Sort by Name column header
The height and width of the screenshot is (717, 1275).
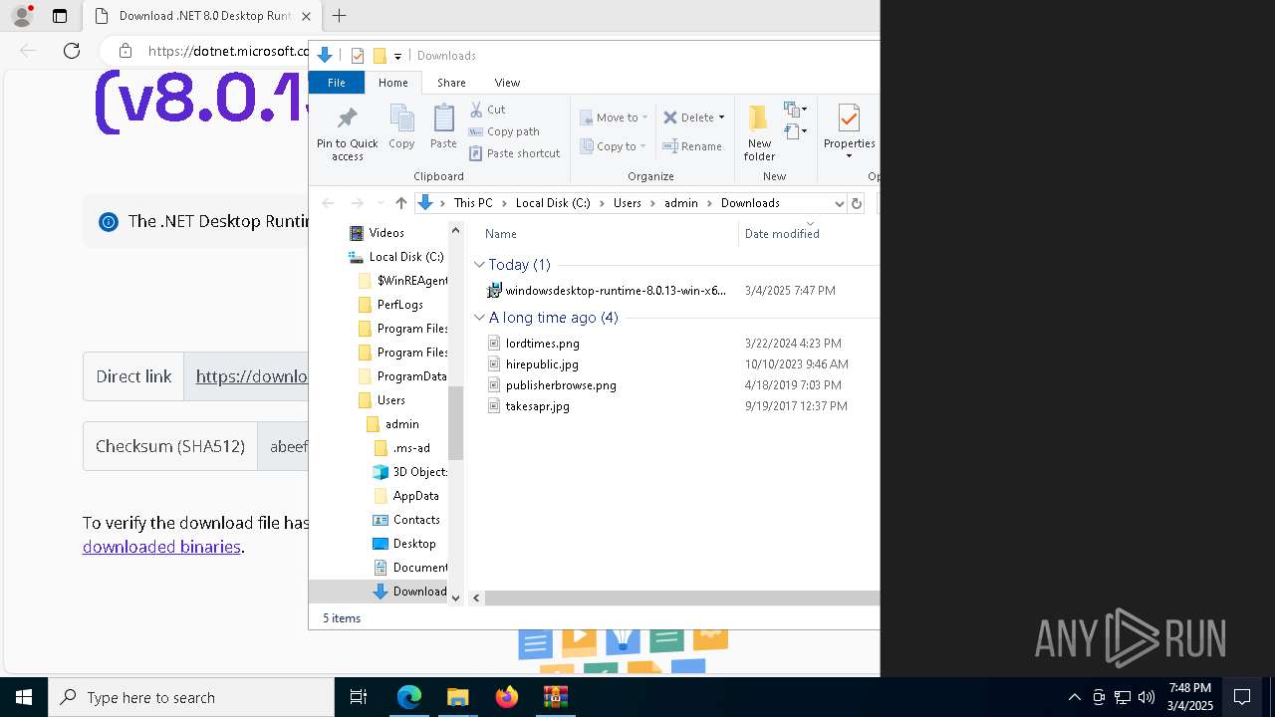(501, 234)
